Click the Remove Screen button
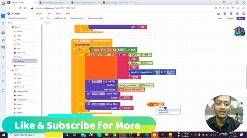Viewport: 247px width, 138px height. coord(95,18)
